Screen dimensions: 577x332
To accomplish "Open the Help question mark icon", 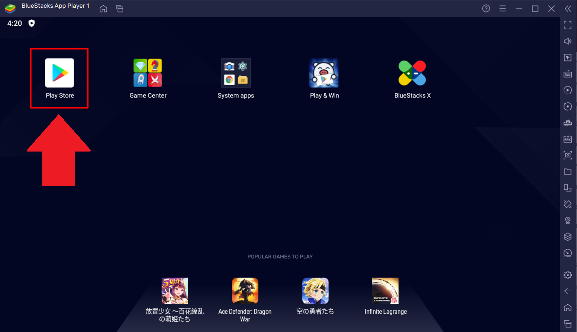I will pos(486,9).
